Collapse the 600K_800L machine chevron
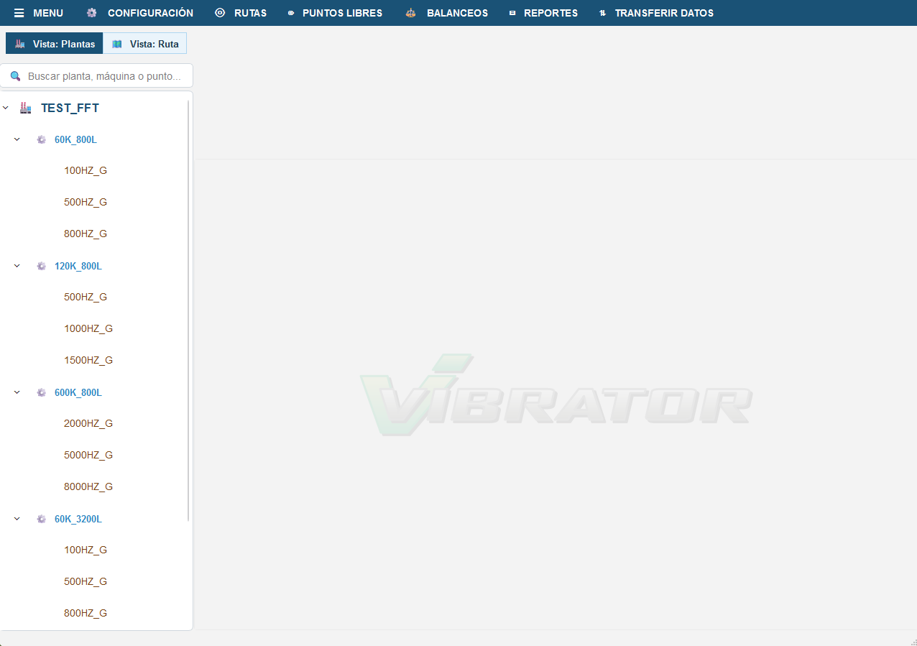 coord(17,392)
